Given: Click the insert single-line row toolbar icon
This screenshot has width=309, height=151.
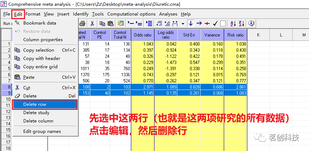Looking at the screenshot, I should (131, 23).
